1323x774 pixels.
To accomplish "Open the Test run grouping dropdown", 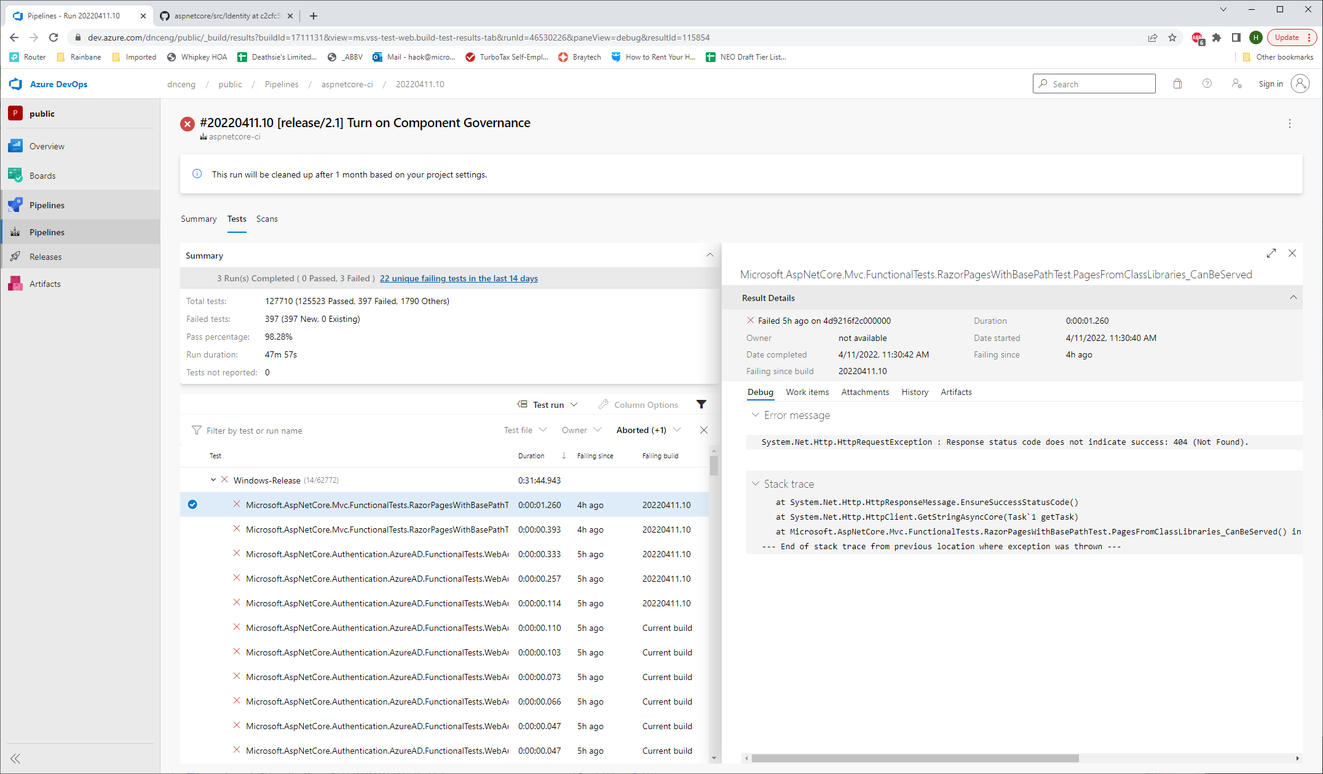I will [548, 404].
